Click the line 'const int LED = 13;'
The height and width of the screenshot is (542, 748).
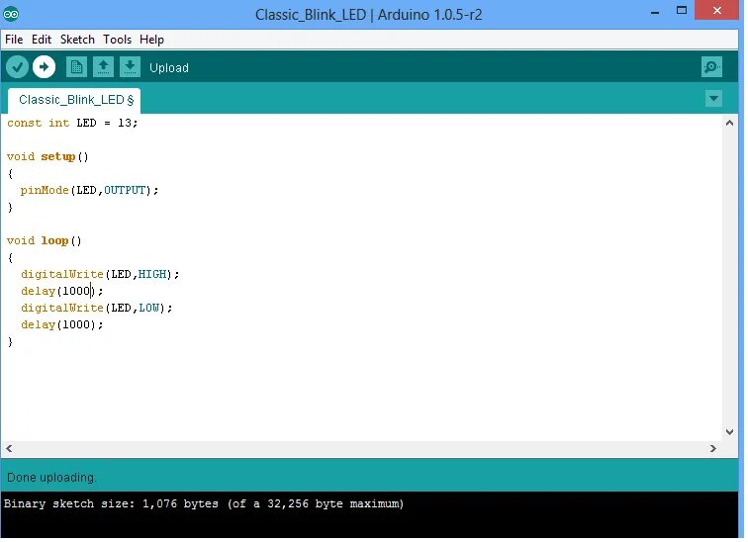pos(72,124)
